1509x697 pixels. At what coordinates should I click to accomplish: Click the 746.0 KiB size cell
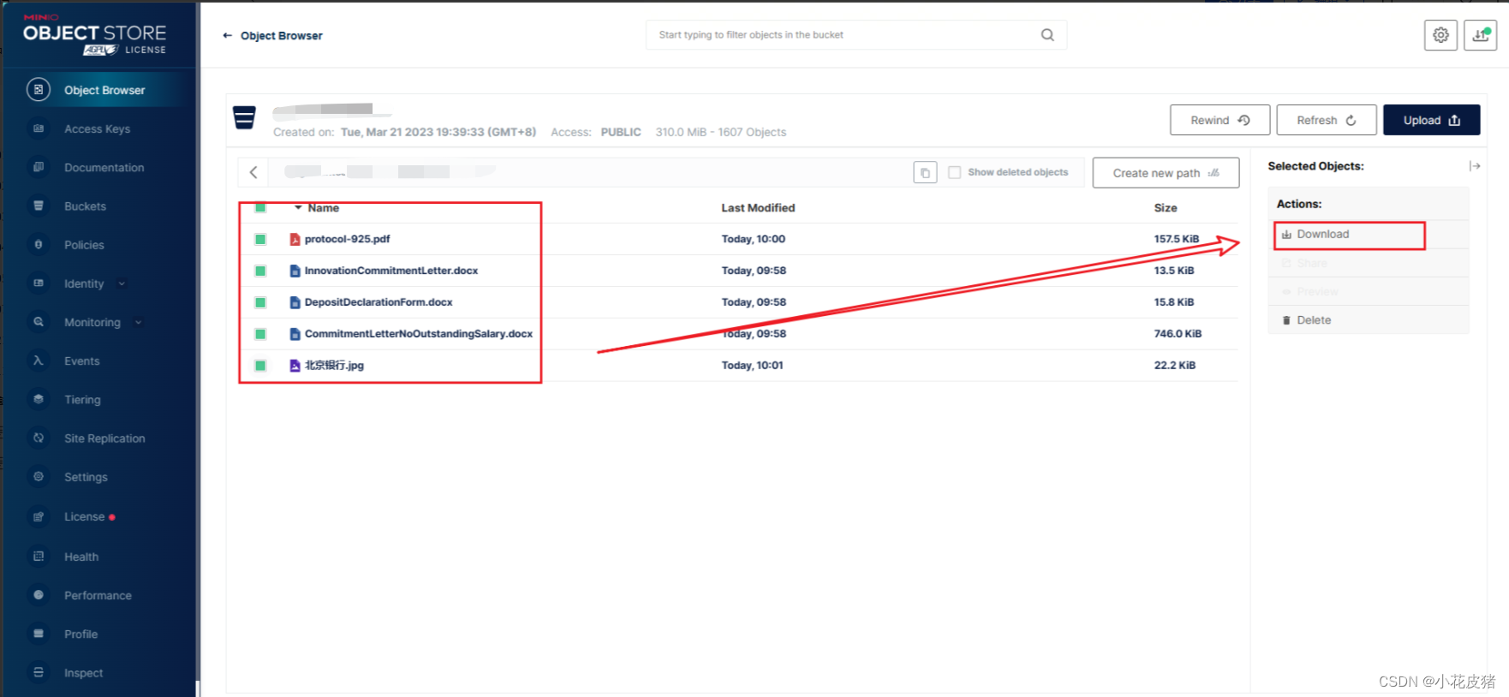coord(1178,334)
